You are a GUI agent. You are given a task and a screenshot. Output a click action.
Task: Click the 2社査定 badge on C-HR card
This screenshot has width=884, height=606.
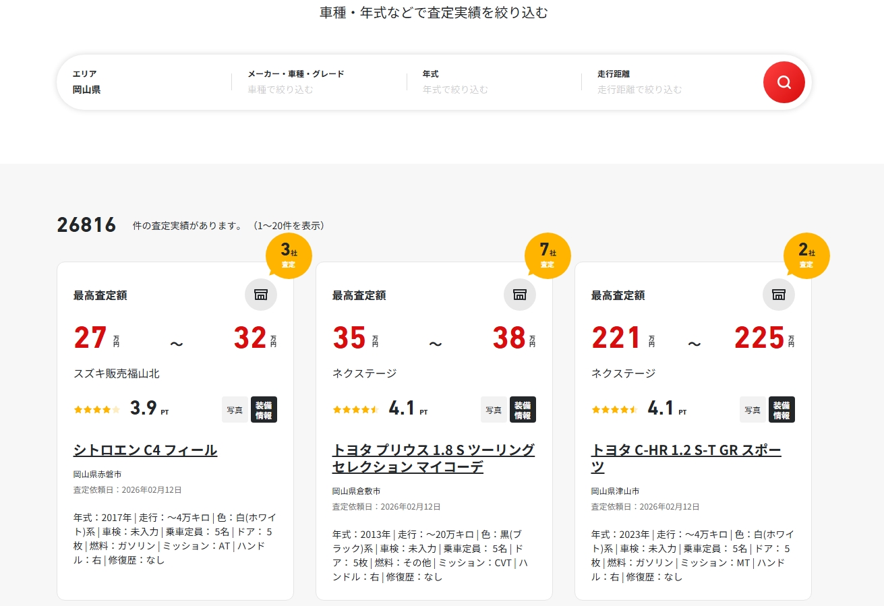pyautogui.click(x=806, y=255)
